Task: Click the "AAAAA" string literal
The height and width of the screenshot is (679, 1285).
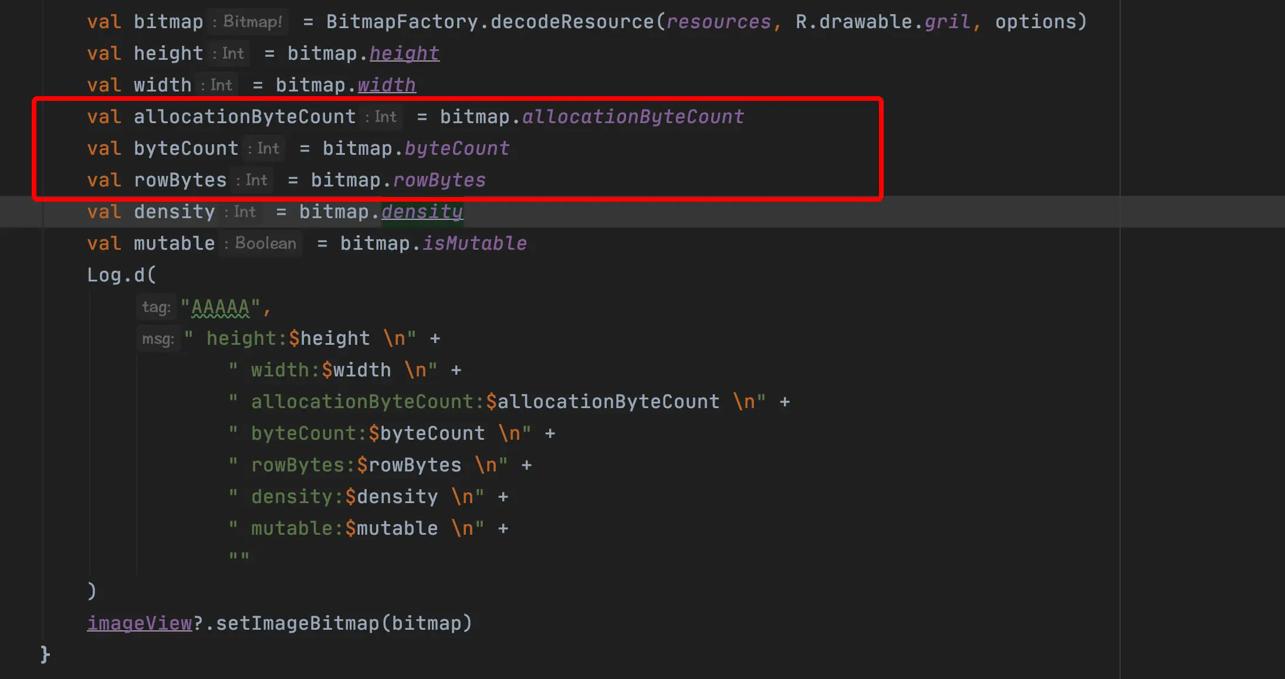Action: coord(221,307)
